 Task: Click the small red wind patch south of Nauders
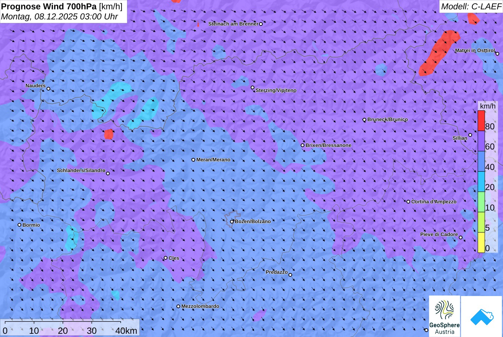point(109,134)
